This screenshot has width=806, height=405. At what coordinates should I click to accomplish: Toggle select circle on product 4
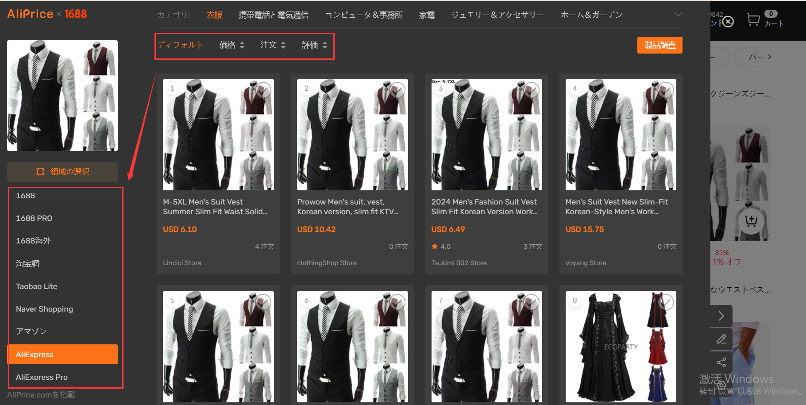[665, 90]
